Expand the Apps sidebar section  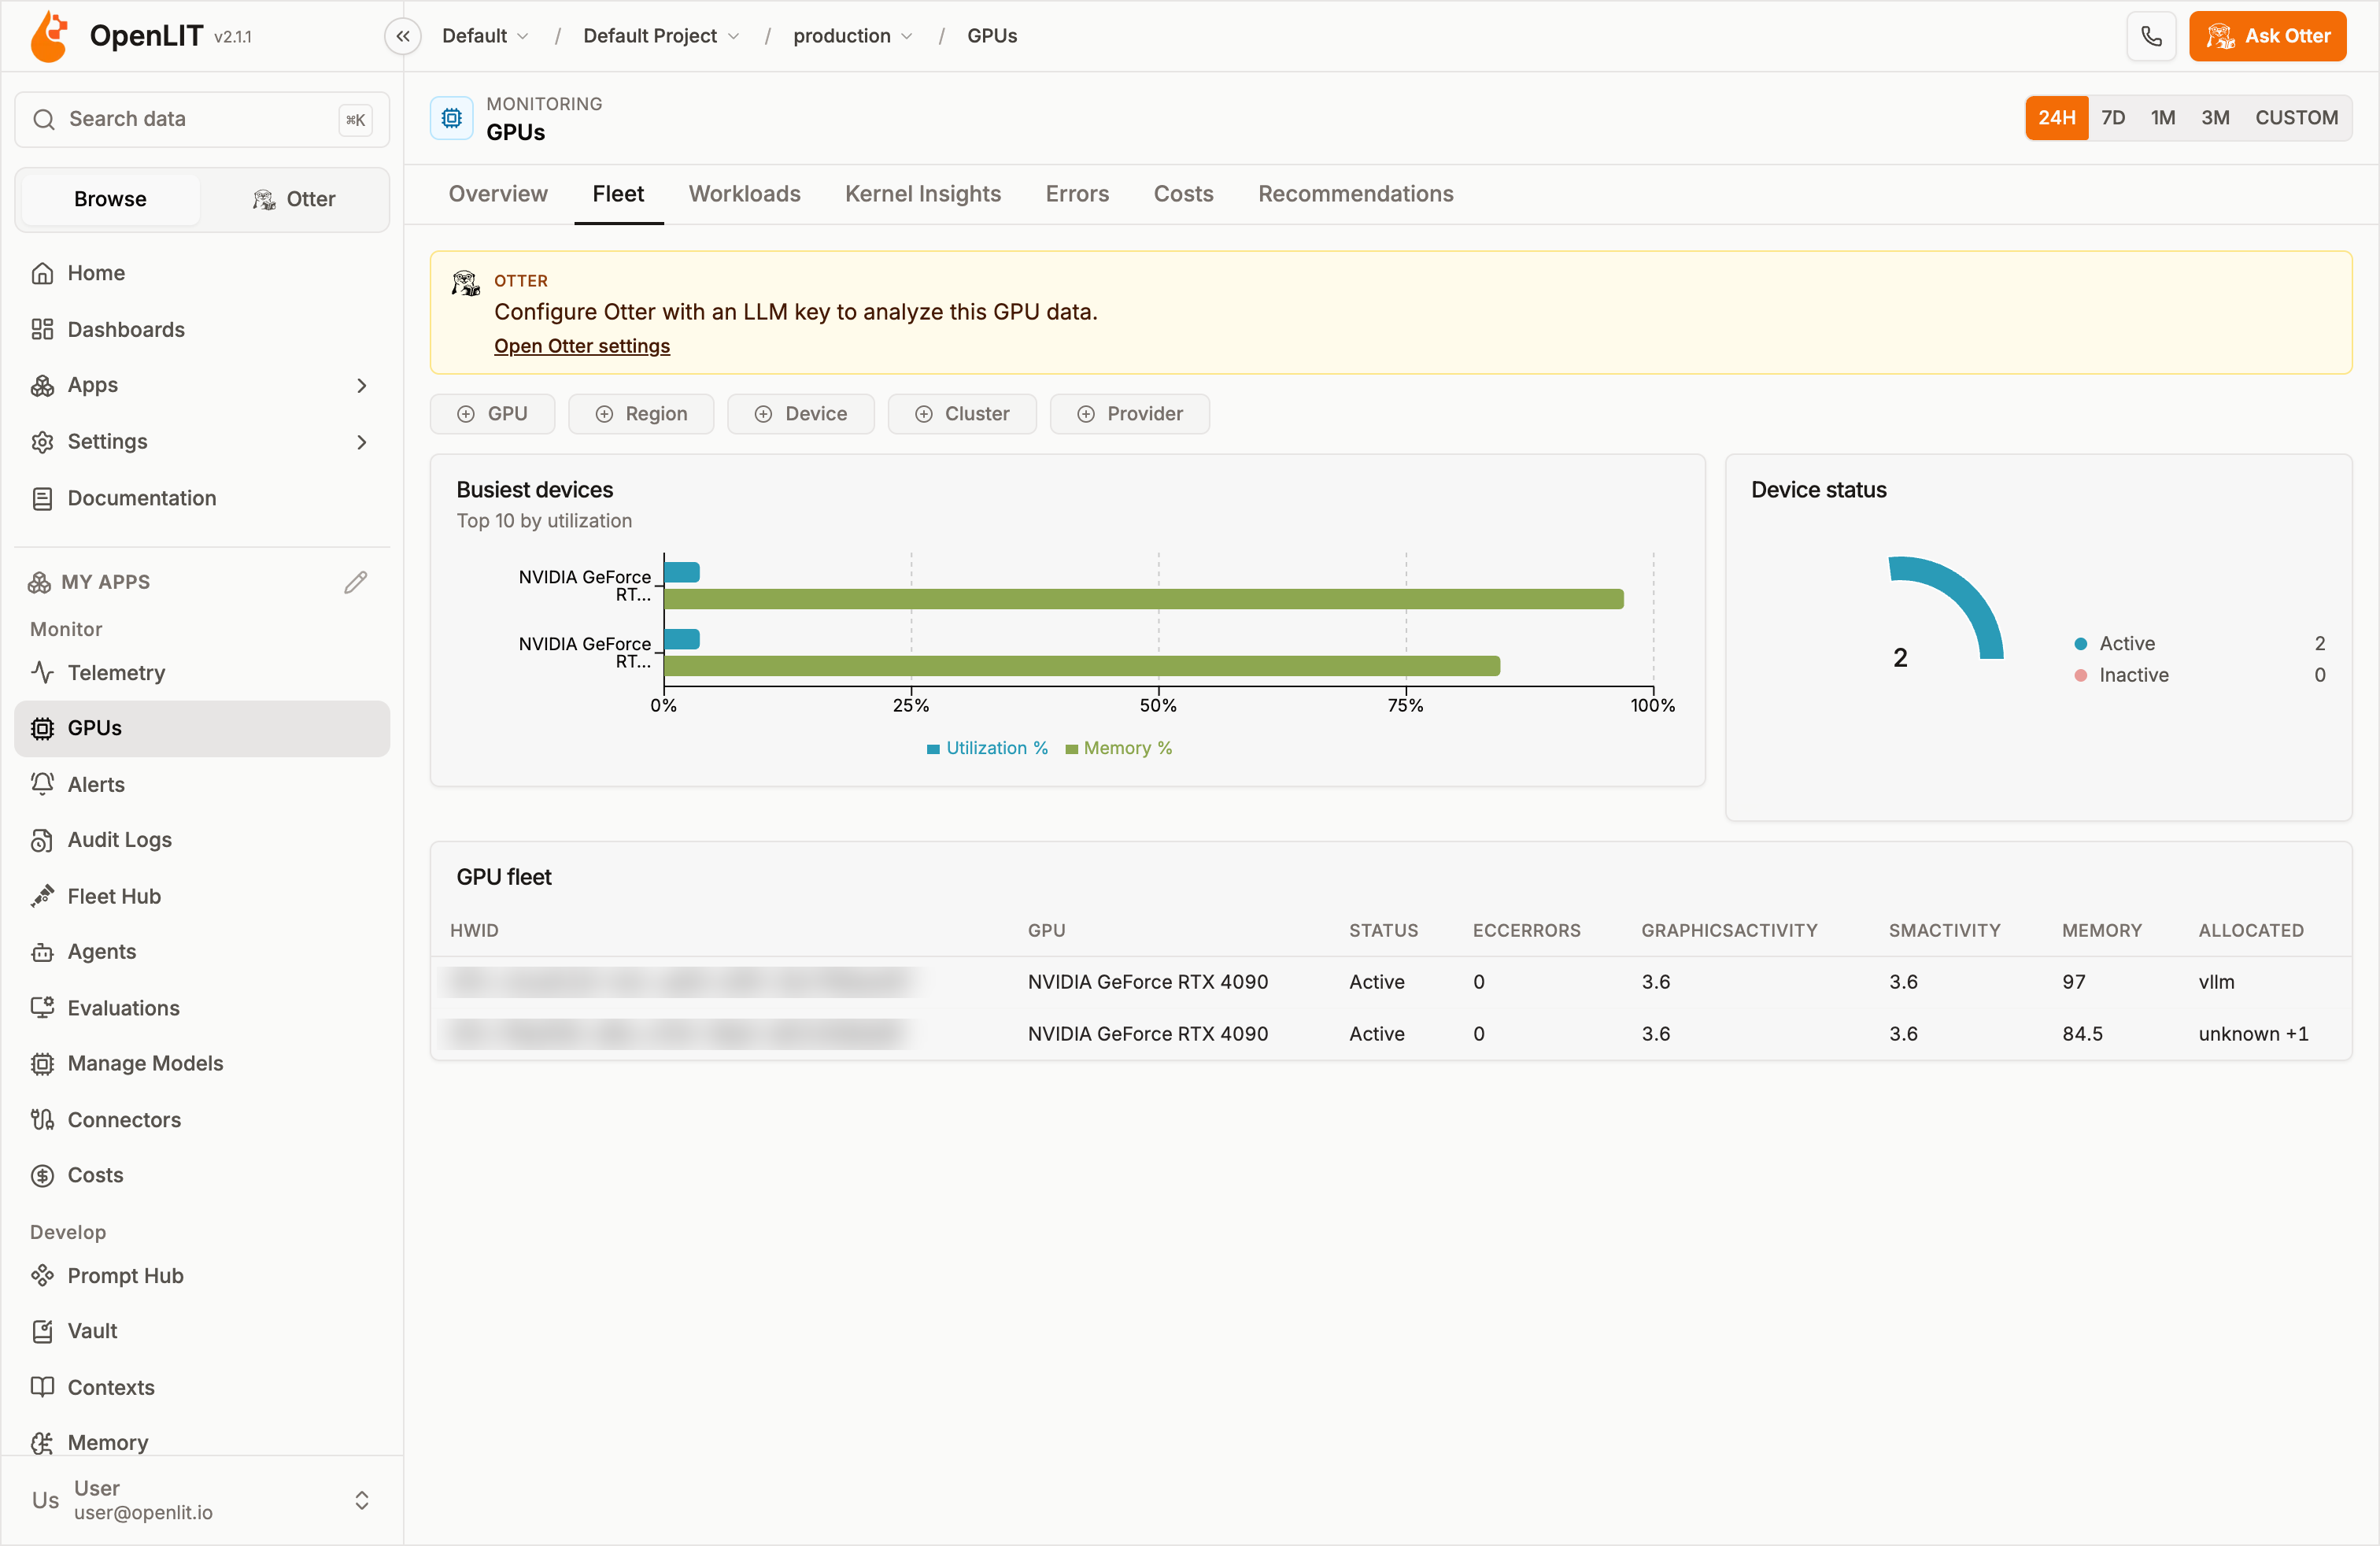pos(202,385)
